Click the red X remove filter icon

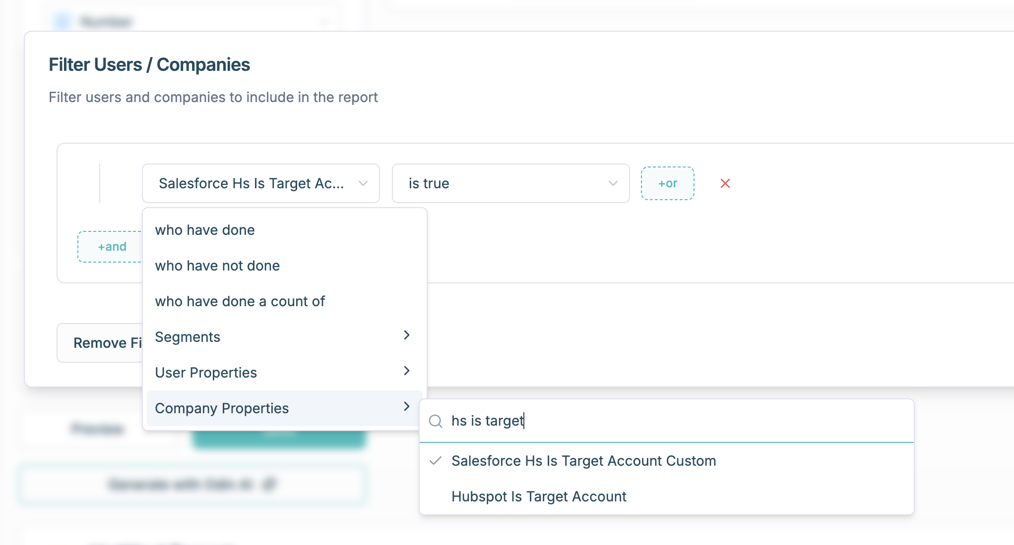pyautogui.click(x=725, y=183)
